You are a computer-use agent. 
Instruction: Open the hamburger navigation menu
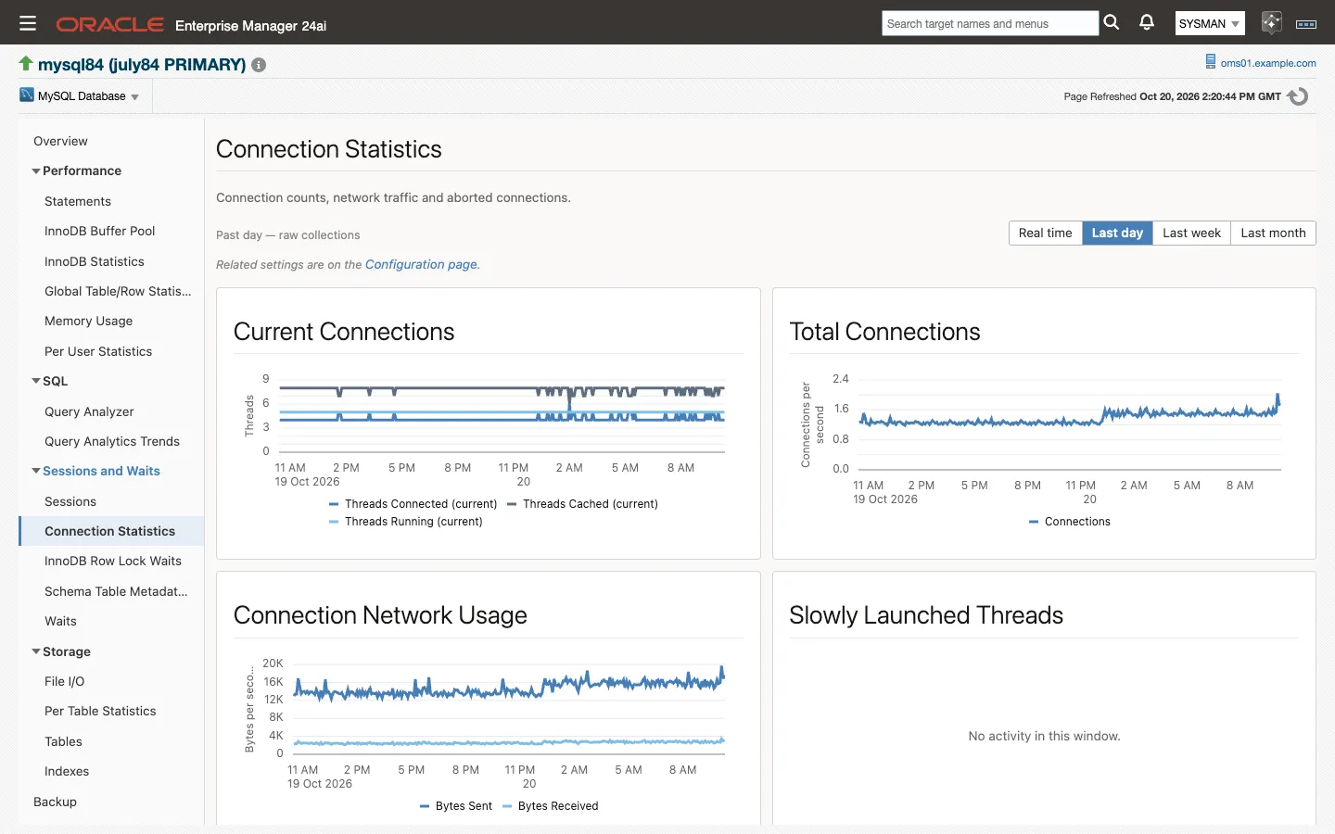click(28, 24)
